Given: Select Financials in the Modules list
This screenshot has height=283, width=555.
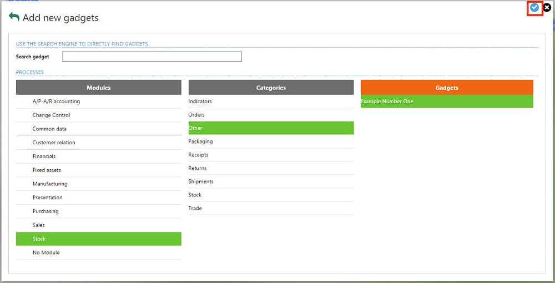Looking at the screenshot, I should click(x=44, y=156).
